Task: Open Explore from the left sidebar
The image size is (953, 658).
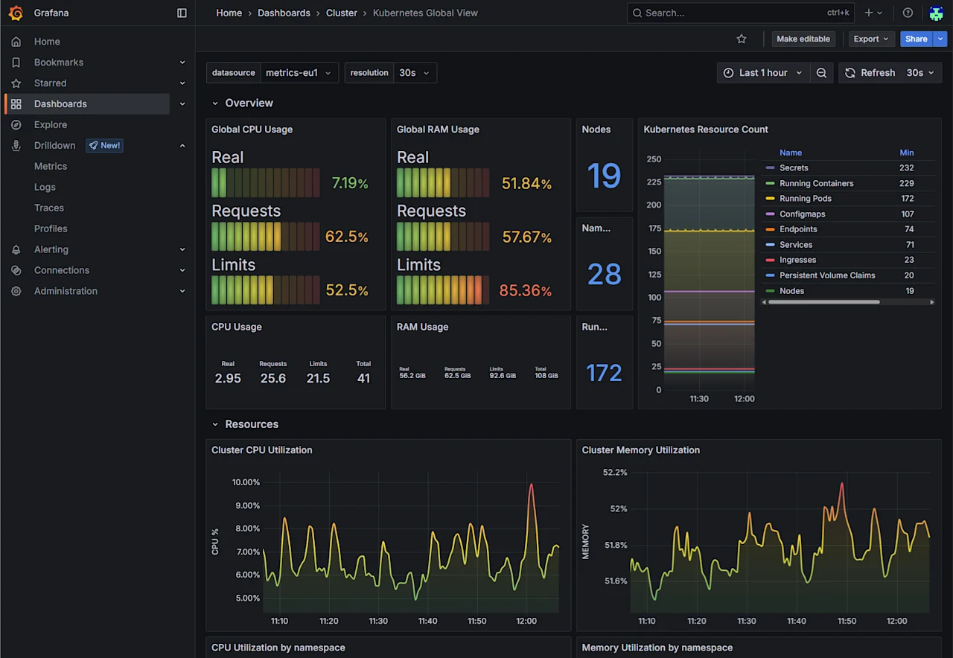Action: [48, 124]
